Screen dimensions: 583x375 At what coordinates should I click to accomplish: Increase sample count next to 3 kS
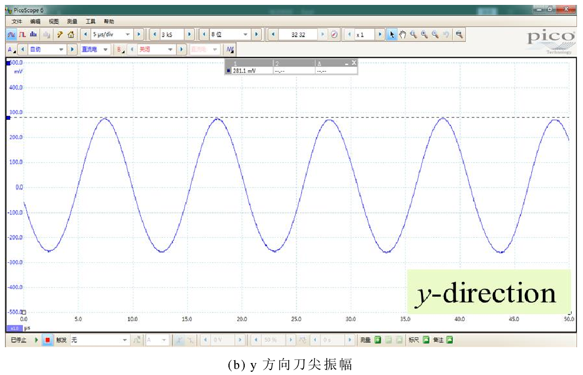tap(190, 34)
